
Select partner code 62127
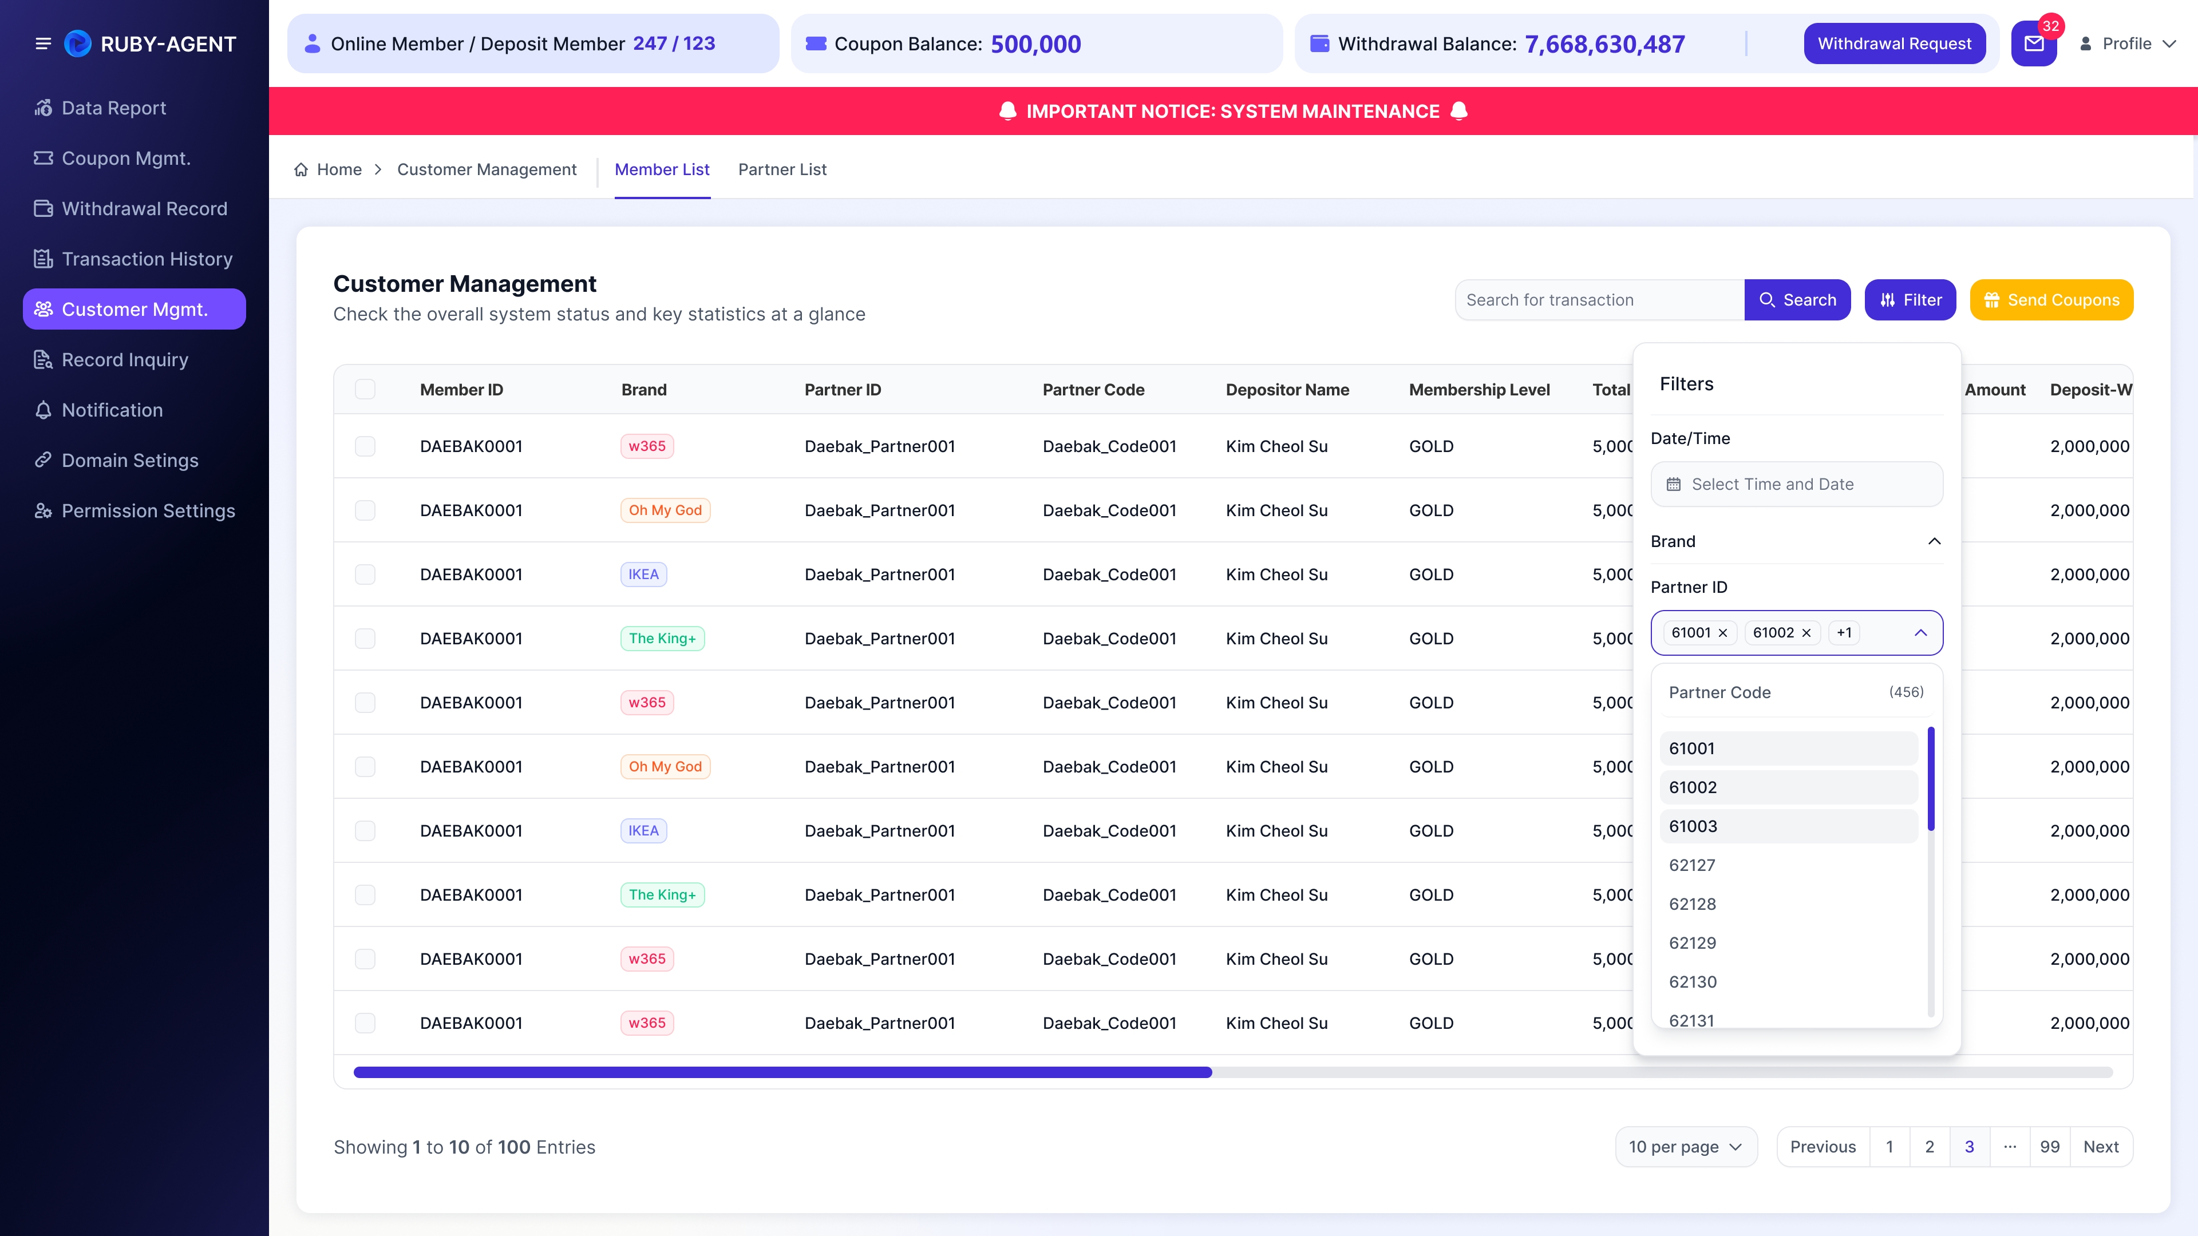(1788, 866)
